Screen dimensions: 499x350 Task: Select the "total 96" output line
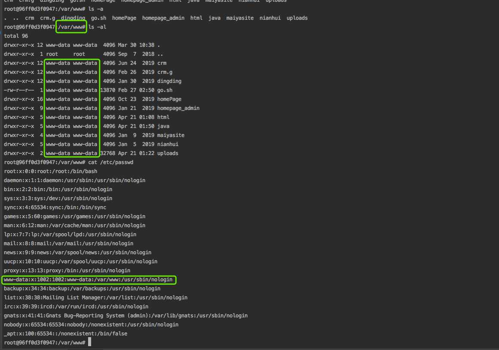pyautogui.click(x=16, y=36)
